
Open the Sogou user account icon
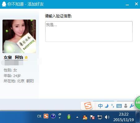(x=126, y=106)
